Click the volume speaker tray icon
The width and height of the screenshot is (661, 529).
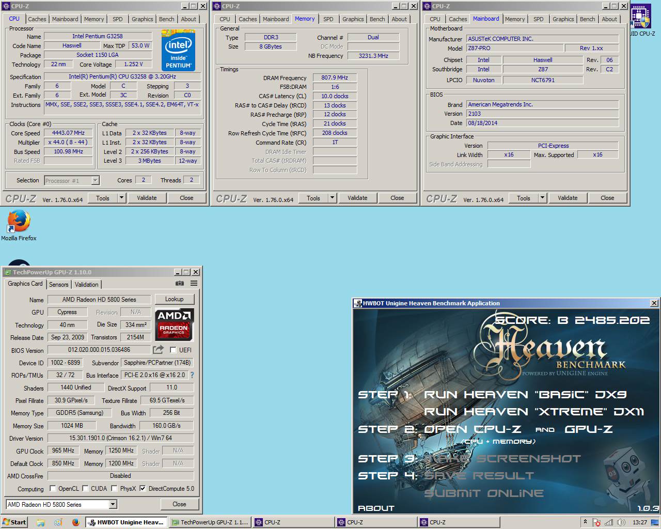621,522
